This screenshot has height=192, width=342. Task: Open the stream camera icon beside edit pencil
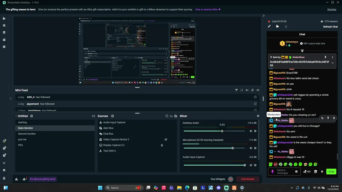click(x=277, y=26)
